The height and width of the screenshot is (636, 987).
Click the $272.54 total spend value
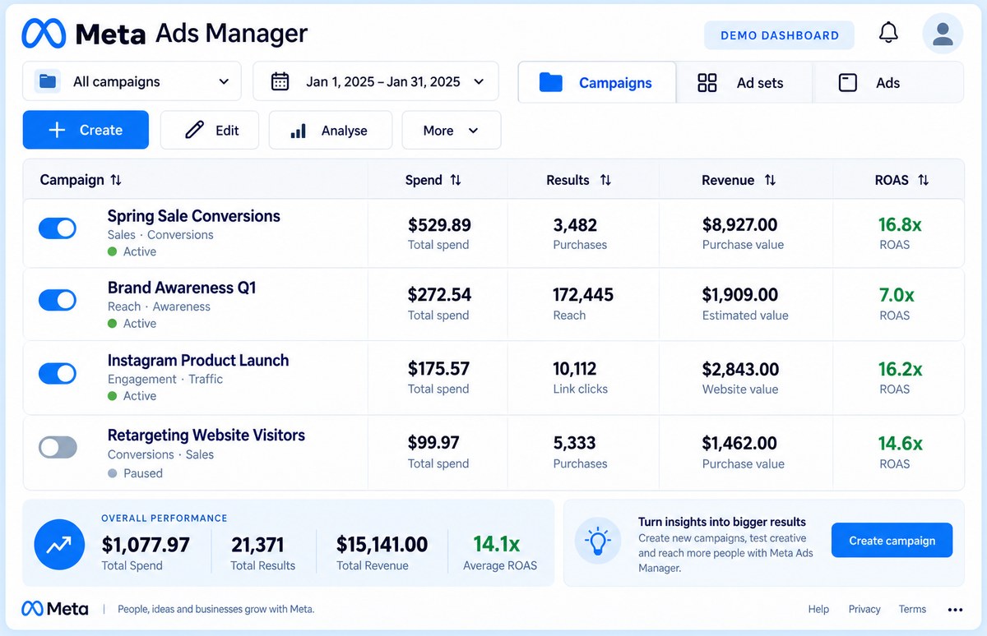pyautogui.click(x=439, y=294)
